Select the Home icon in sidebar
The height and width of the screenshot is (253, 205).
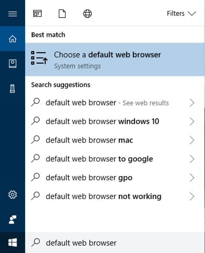(x=13, y=39)
